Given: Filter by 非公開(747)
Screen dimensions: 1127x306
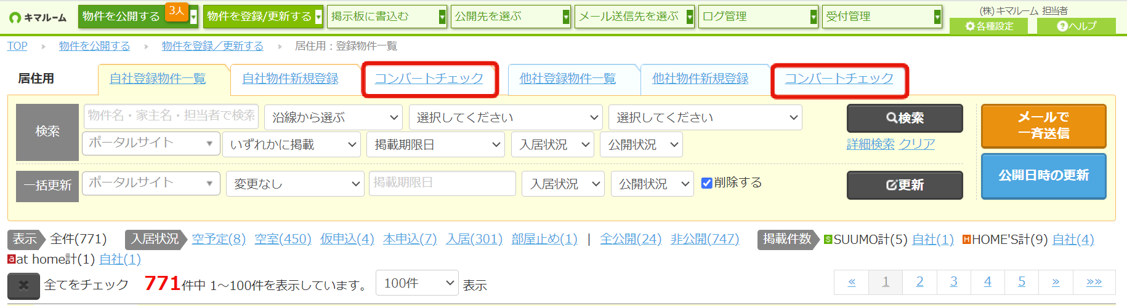Looking at the screenshot, I should [705, 239].
